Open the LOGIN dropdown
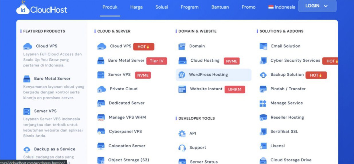Screen dimensions: 354x164 point(317,6)
